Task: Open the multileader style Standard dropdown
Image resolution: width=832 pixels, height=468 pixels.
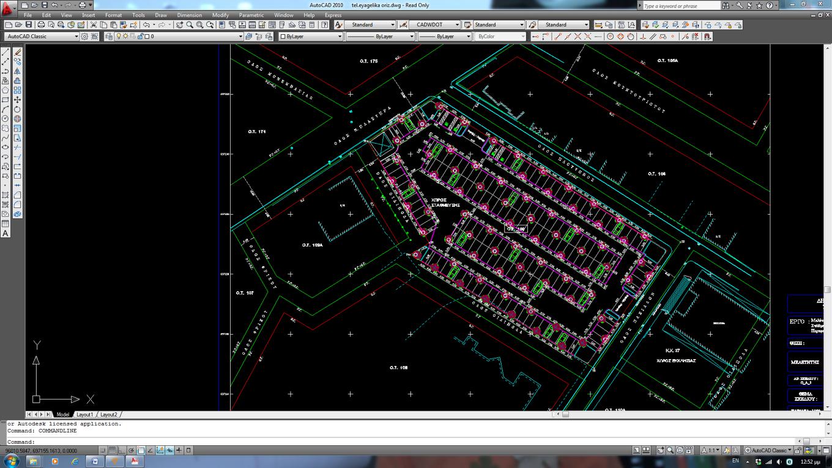Action: coord(563,24)
